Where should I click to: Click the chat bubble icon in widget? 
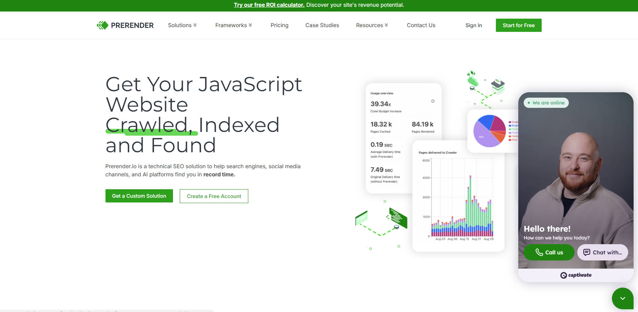click(x=586, y=252)
